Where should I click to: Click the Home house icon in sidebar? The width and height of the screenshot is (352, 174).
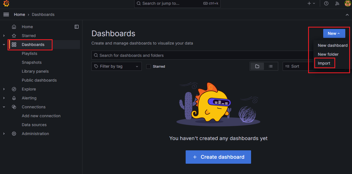click(14, 27)
